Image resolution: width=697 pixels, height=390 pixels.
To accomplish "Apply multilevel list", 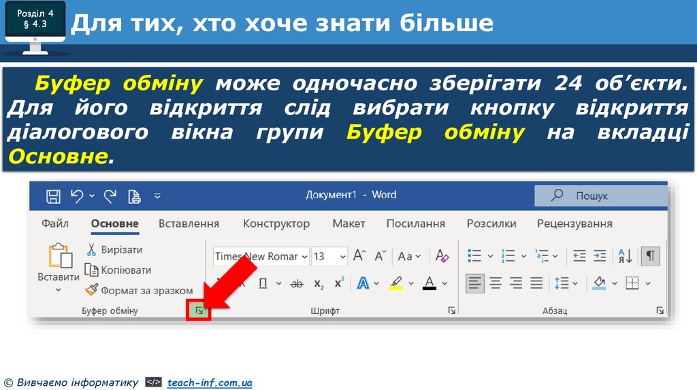I will [542, 256].
